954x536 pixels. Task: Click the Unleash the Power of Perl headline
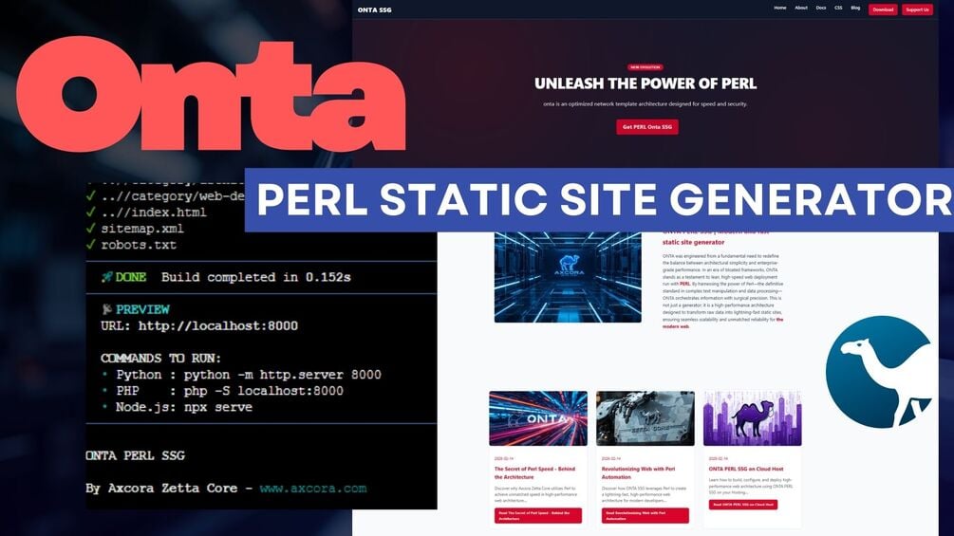(645, 83)
